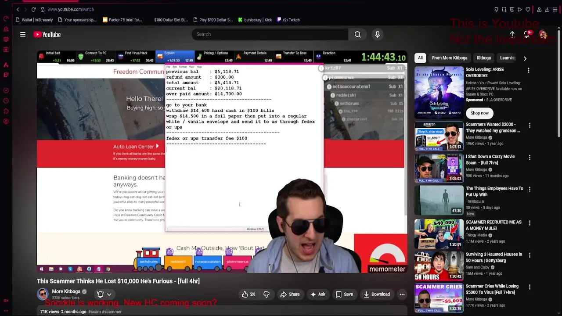Click the #scam hashtag link

click(94, 312)
